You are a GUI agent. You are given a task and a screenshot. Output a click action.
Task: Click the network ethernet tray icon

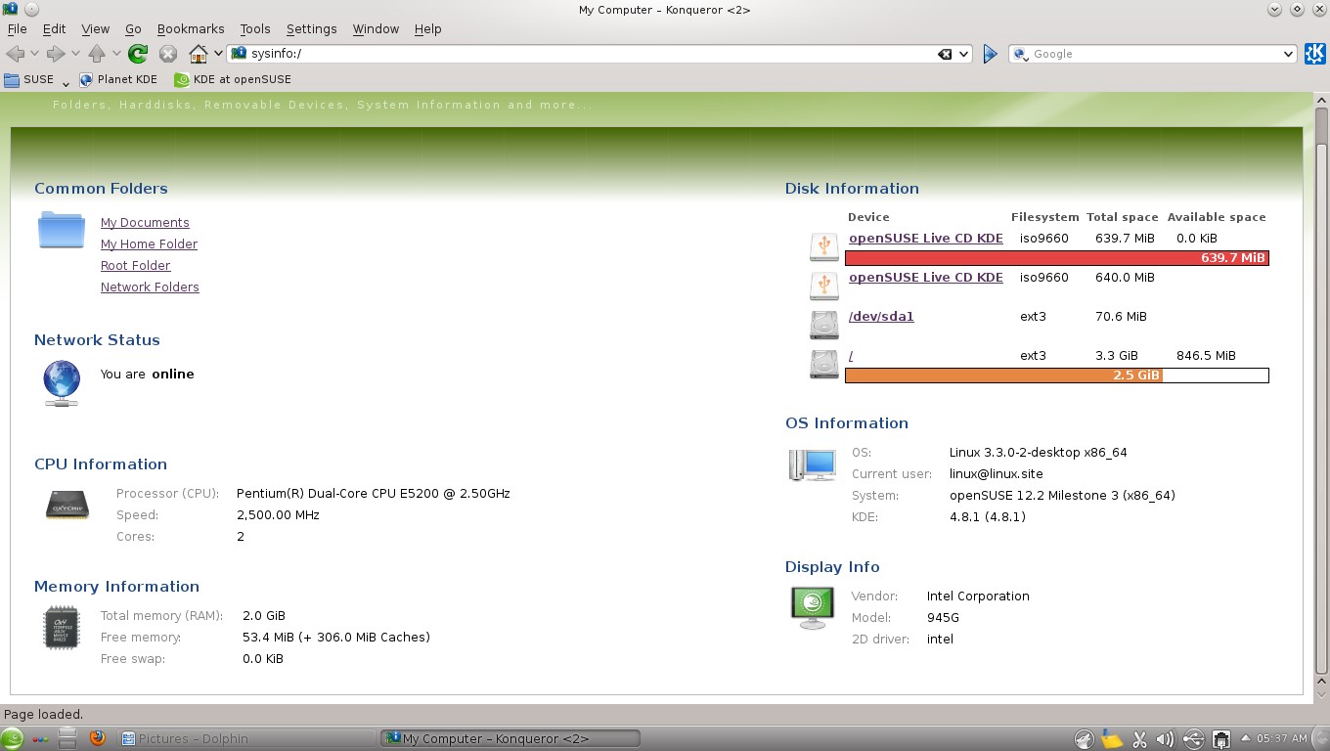[x=1221, y=739]
